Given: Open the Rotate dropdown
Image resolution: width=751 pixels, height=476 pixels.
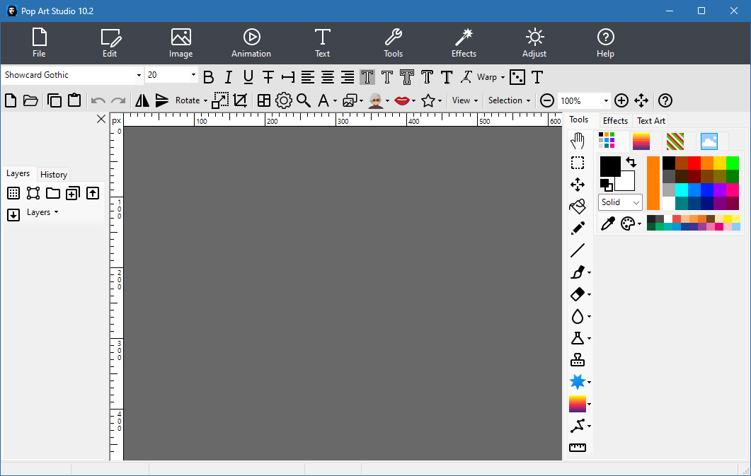Looking at the screenshot, I should 191,100.
